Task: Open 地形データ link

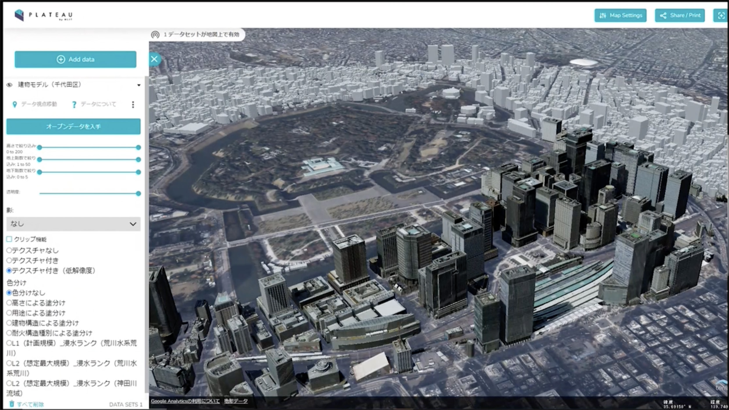Action: [x=236, y=401]
